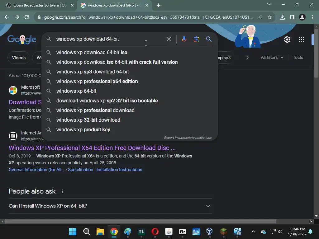The image size is (319, 239).
Task: Close the windows xp download tab
Action: point(146,5)
